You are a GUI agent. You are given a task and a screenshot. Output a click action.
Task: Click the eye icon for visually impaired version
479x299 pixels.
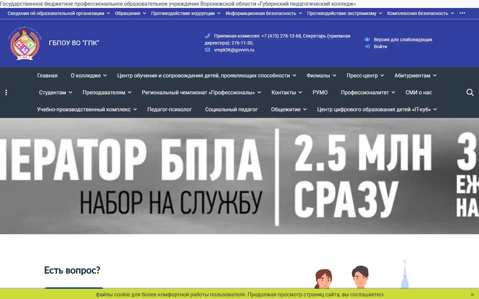coord(367,40)
